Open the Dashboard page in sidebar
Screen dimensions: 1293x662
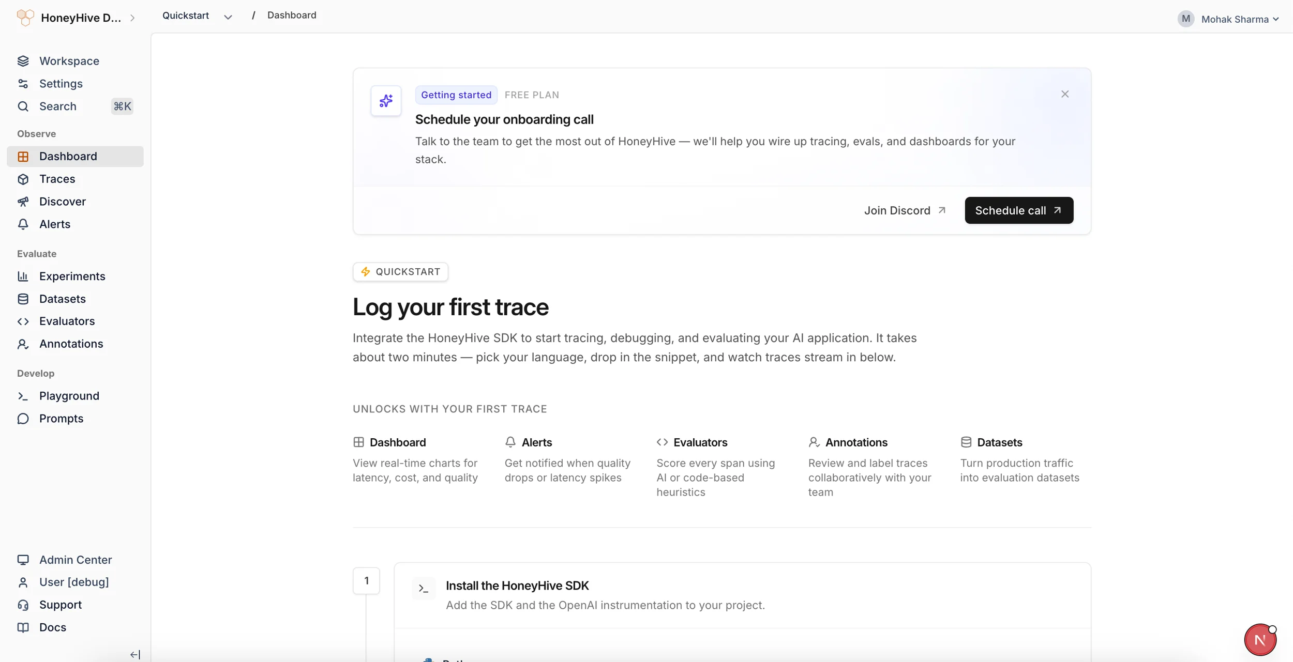click(76, 157)
